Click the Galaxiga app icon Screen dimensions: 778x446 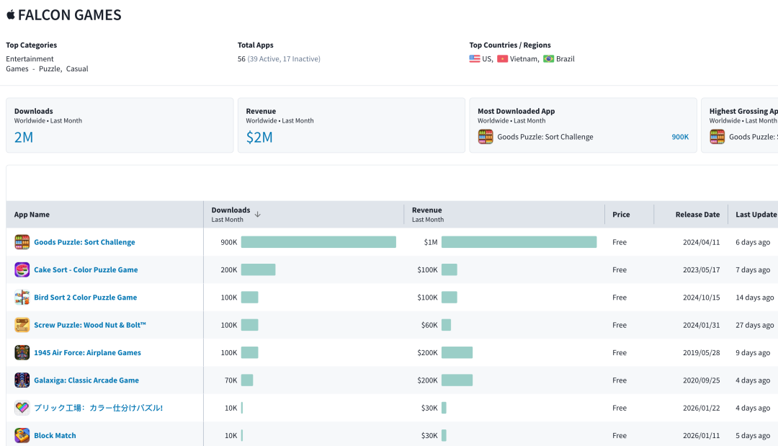(x=22, y=380)
